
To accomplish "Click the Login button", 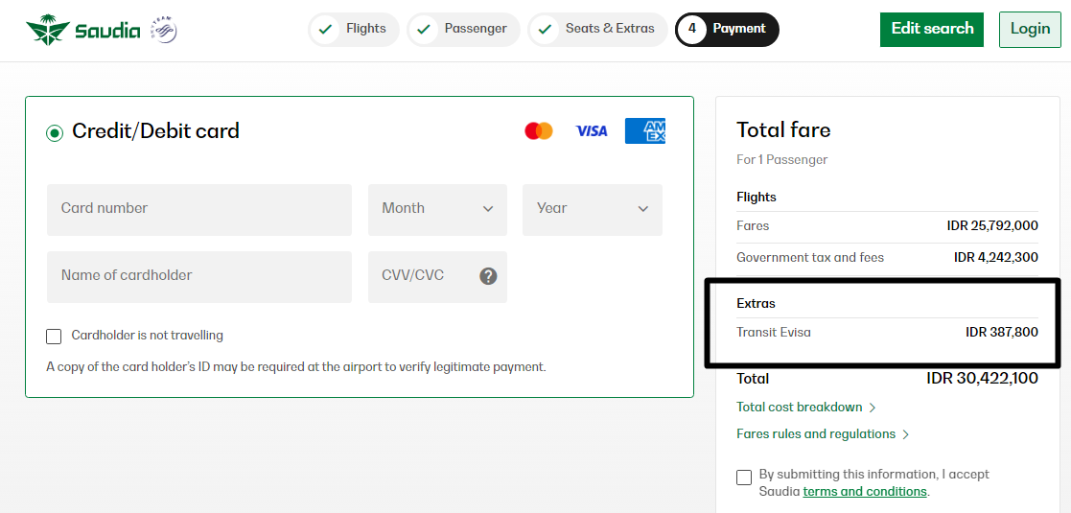I will pos(1030,29).
